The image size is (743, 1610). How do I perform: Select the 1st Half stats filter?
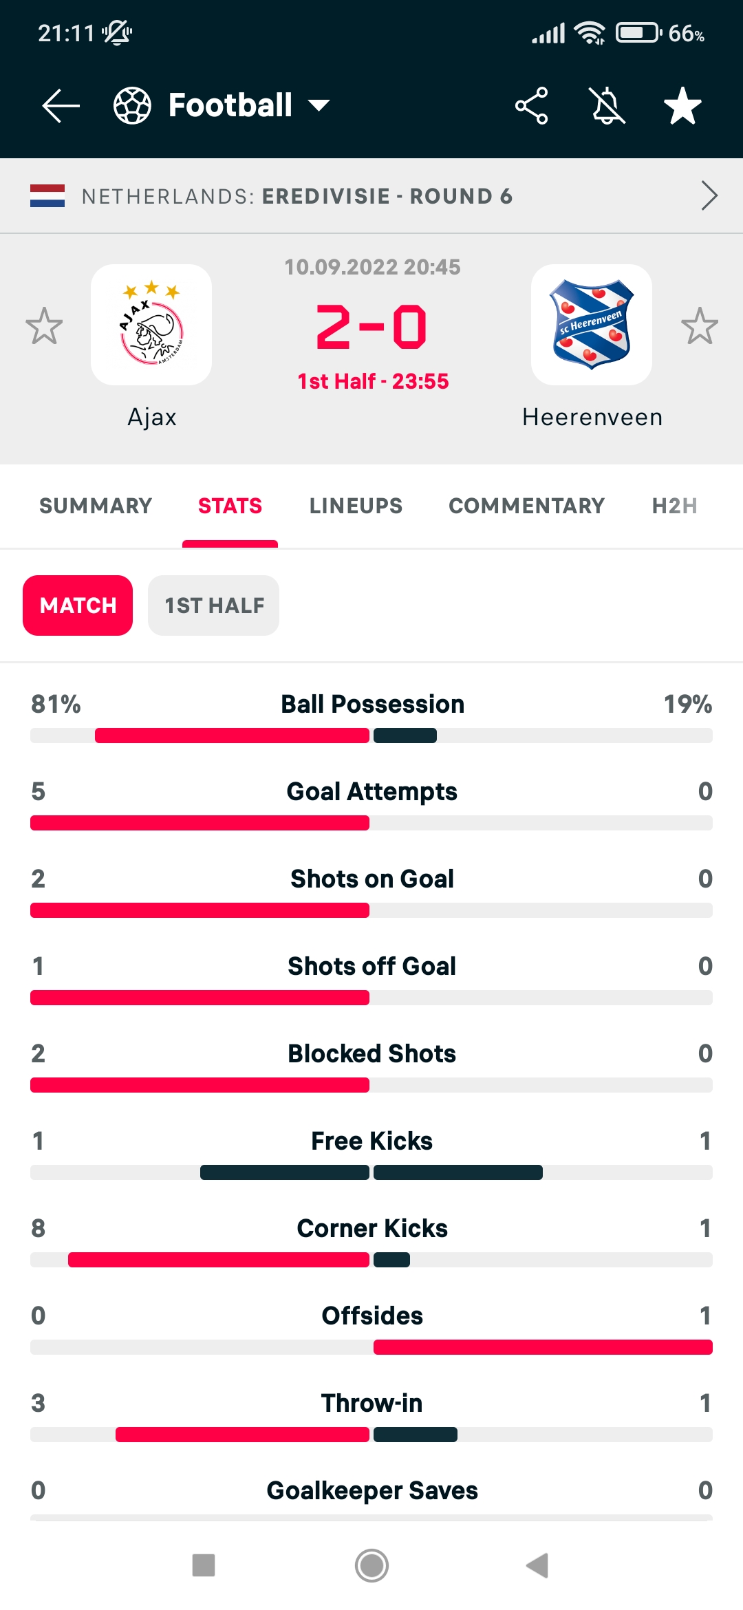click(214, 605)
